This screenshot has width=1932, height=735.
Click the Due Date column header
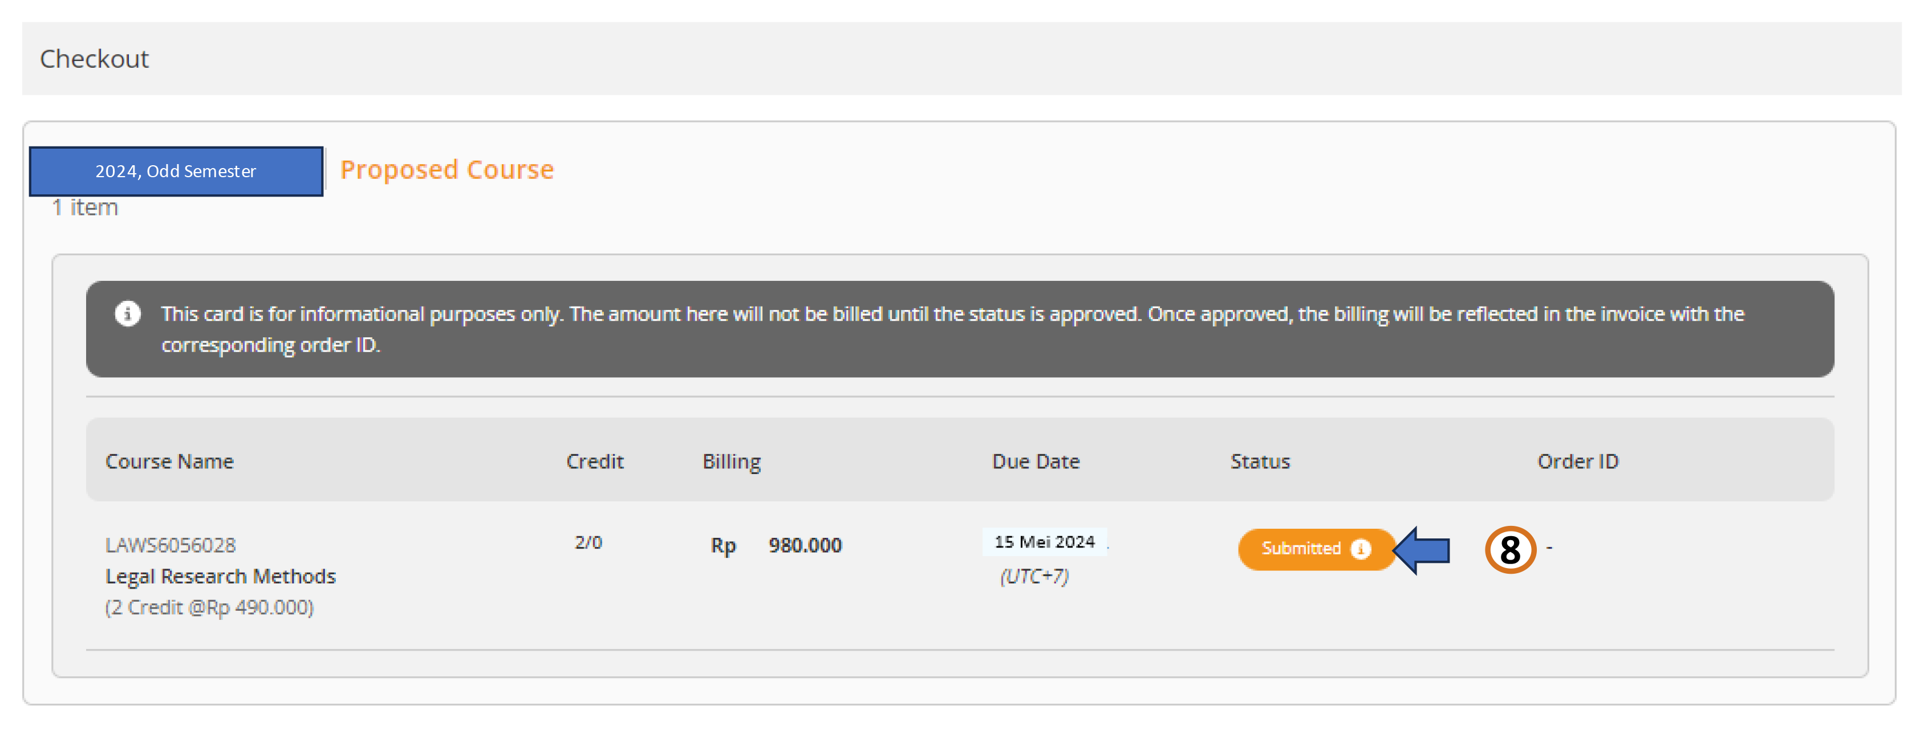1035,462
